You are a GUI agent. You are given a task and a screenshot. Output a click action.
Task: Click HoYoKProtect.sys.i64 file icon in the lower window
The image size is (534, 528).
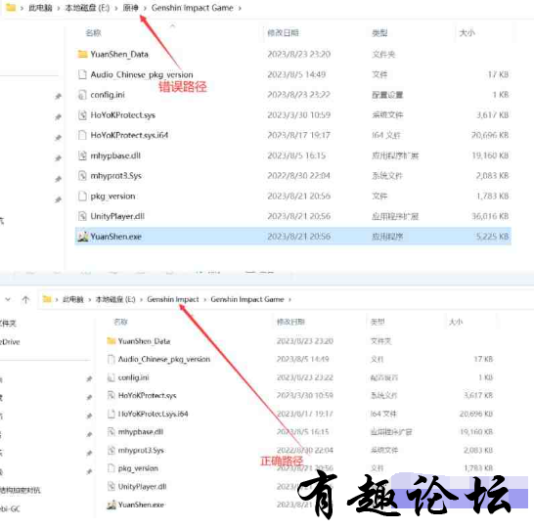pyautogui.click(x=111, y=414)
